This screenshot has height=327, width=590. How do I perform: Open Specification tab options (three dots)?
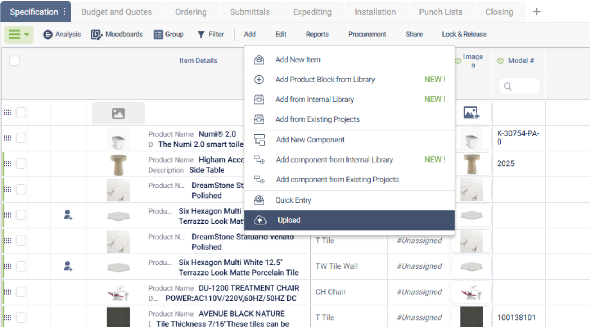(x=65, y=12)
